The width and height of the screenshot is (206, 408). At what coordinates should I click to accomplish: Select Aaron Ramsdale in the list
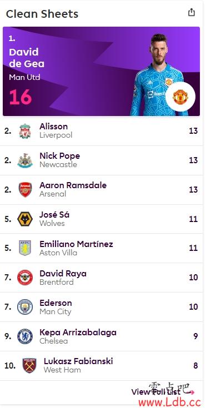[73, 185]
